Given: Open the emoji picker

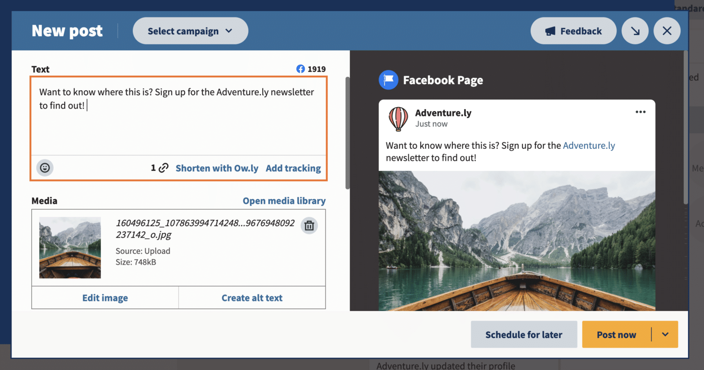Looking at the screenshot, I should 44,168.
